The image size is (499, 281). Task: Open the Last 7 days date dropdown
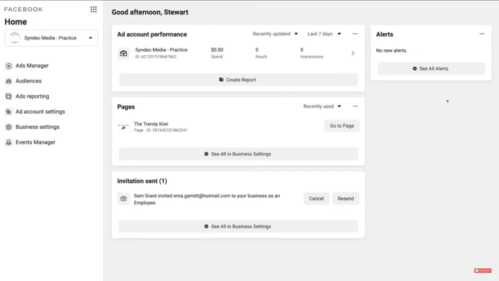[324, 34]
